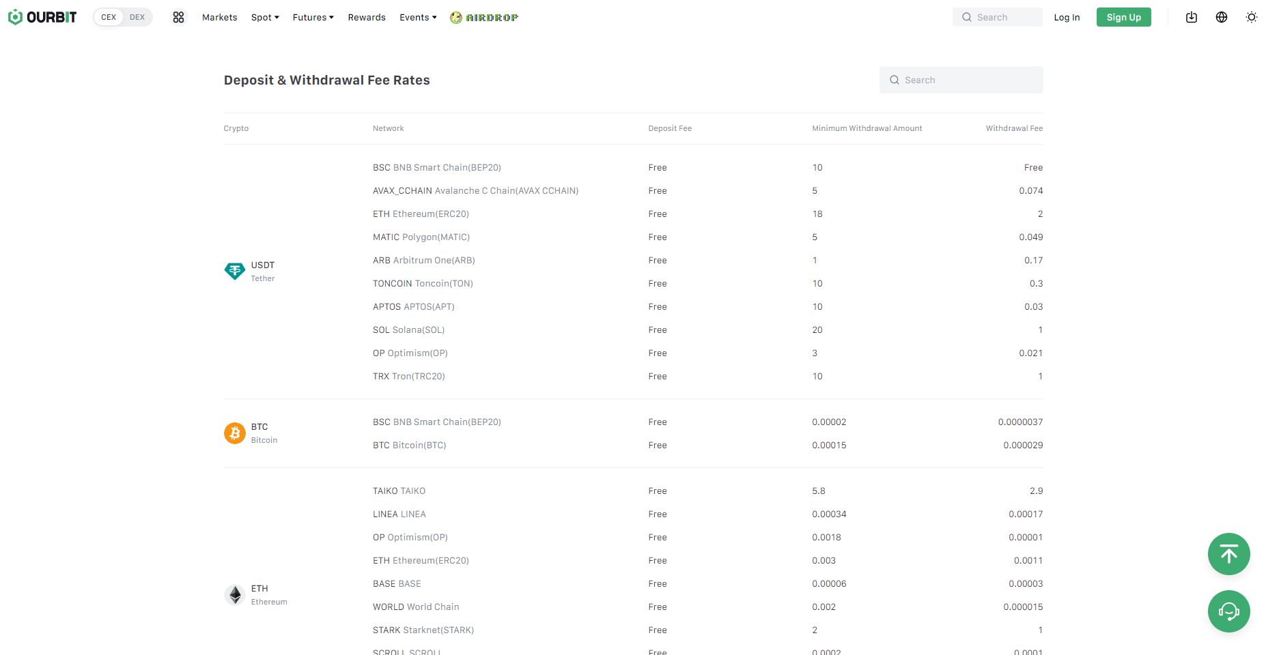Click the ETH Ethereum coin icon
The image size is (1266, 655).
pyautogui.click(x=235, y=595)
